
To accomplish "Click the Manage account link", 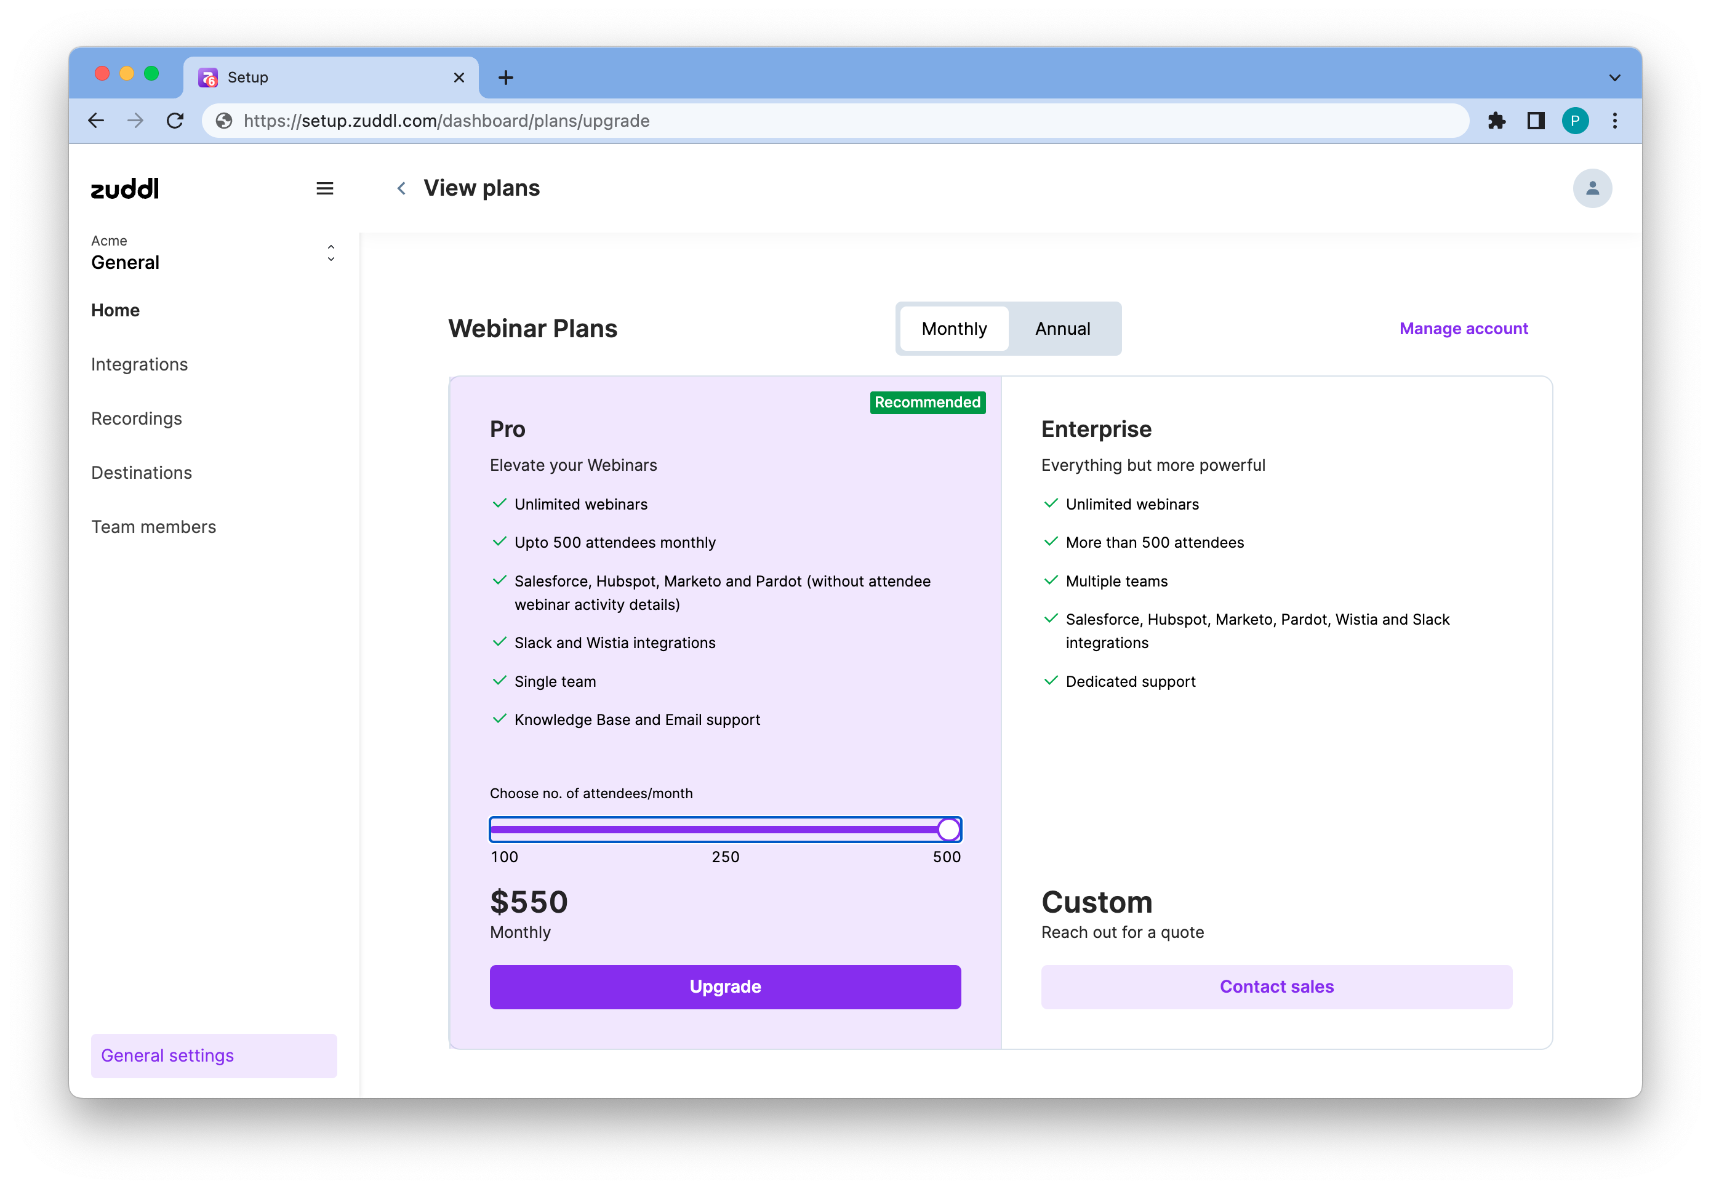I will 1463,329.
